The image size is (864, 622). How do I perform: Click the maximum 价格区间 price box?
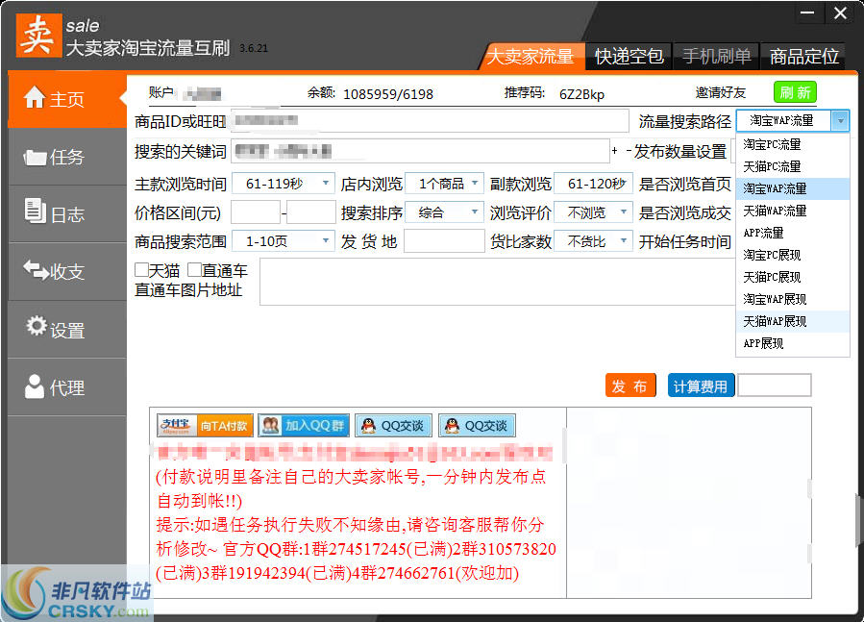click(x=310, y=212)
